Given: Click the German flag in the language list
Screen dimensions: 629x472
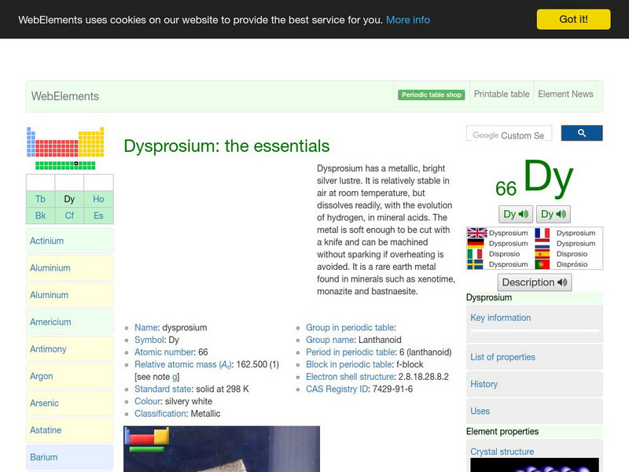Looking at the screenshot, I should click(476, 242).
